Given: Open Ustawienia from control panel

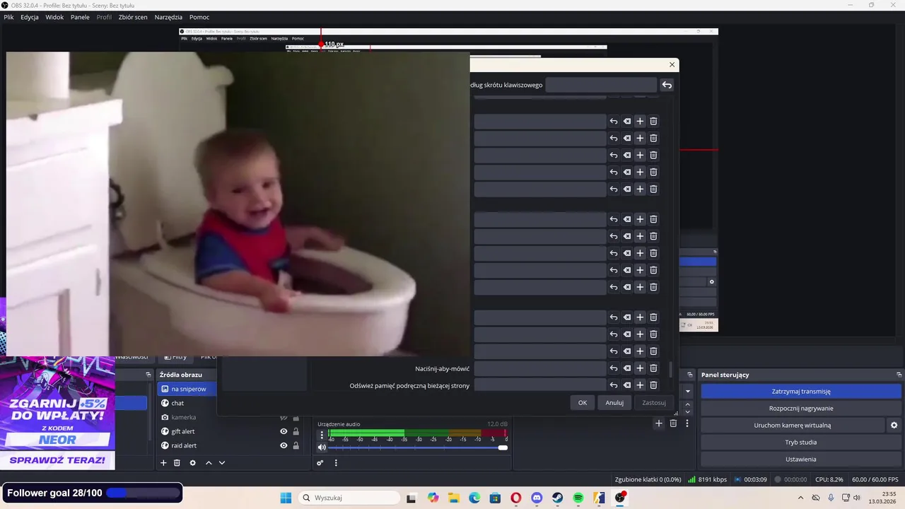Looking at the screenshot, I should click(x=801, y=460).
